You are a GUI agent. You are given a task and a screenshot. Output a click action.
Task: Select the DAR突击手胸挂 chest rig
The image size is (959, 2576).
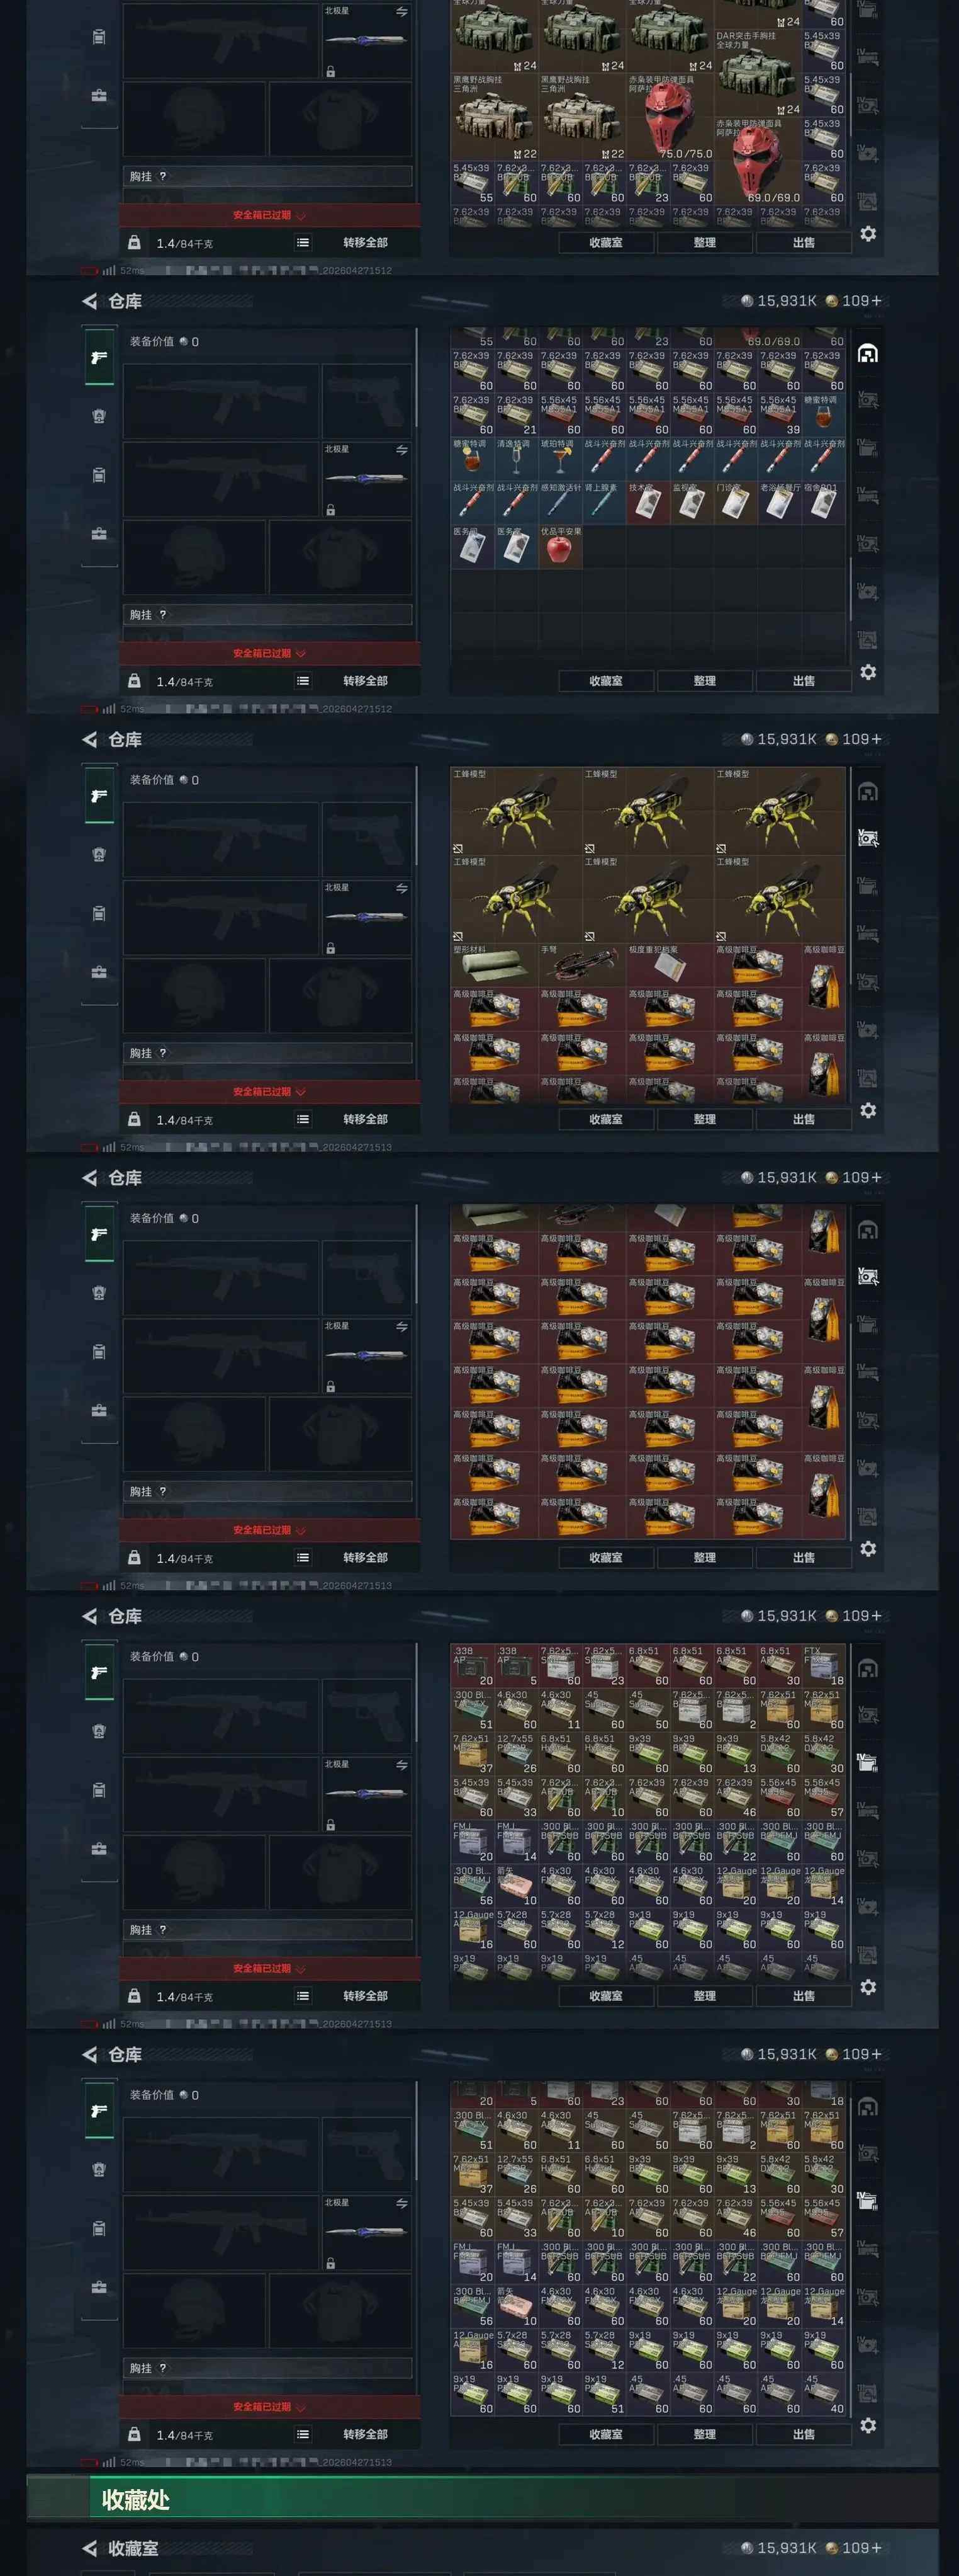[x=758, y=73]
